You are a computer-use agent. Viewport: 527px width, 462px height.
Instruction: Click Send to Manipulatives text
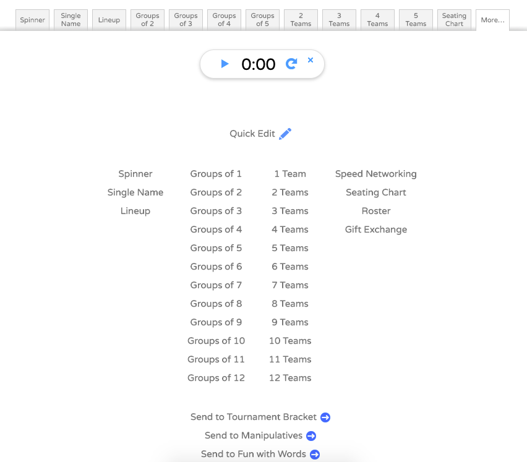pyautogui.click(x=254, y=435)
